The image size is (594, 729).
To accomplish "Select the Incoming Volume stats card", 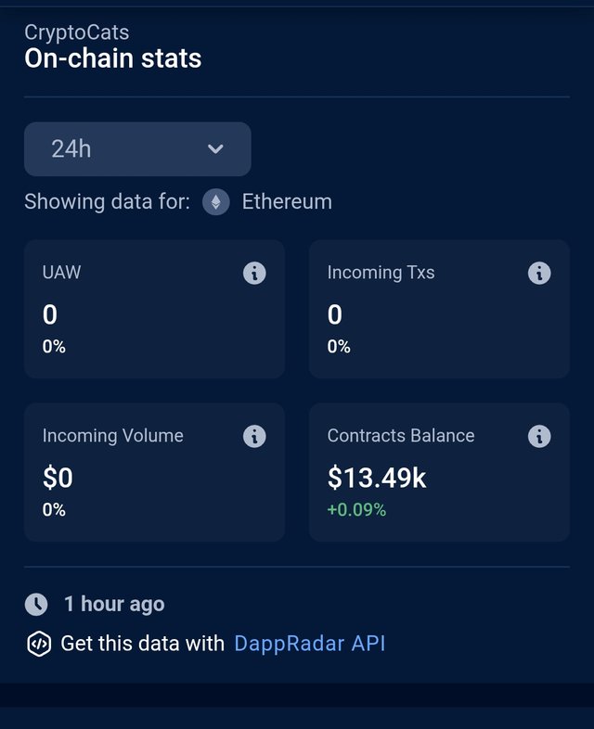I will pyautogui.click(x=154, y=472).
